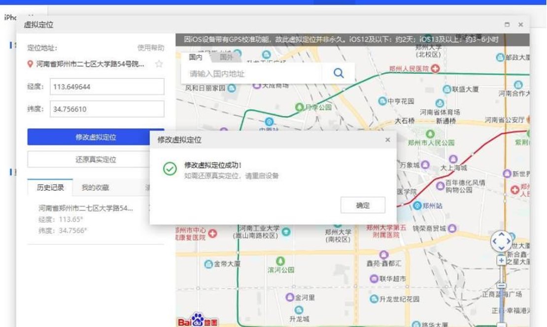
Task: Click the 锦荣商贸城 shopping marker
Action: [x=452, y=229]
